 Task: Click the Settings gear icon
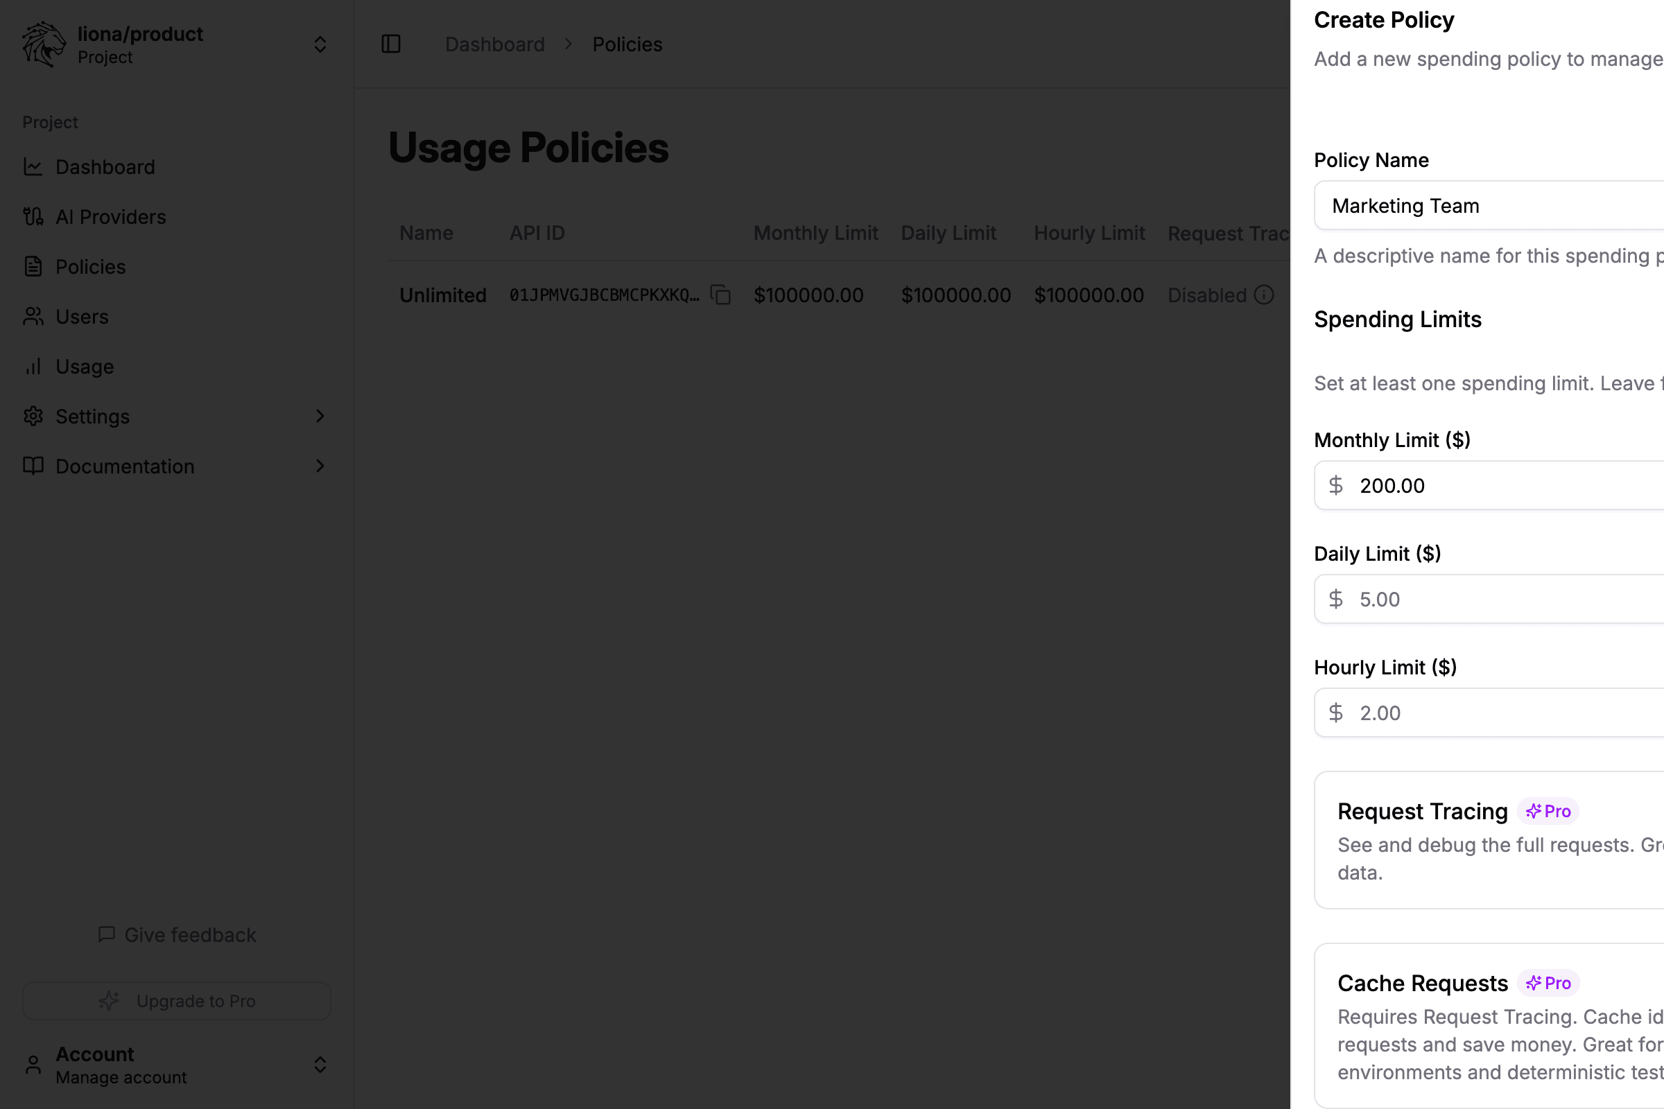[33, 416]
